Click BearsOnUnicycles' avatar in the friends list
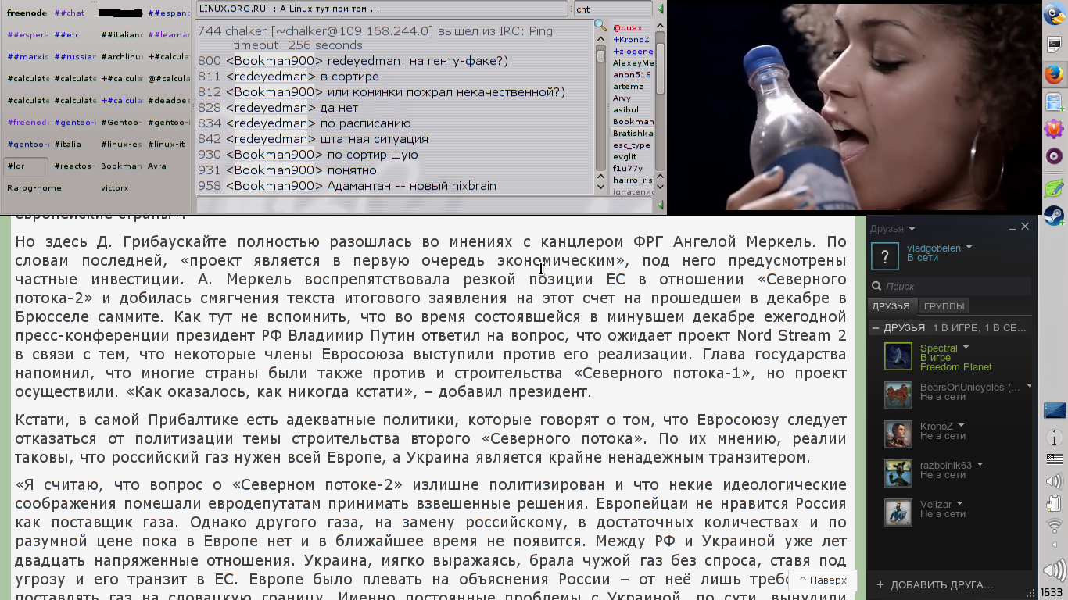1068x600 pixels. (898, 395)
